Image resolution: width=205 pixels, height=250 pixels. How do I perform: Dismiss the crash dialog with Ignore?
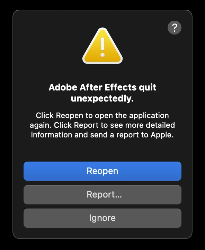102,218
